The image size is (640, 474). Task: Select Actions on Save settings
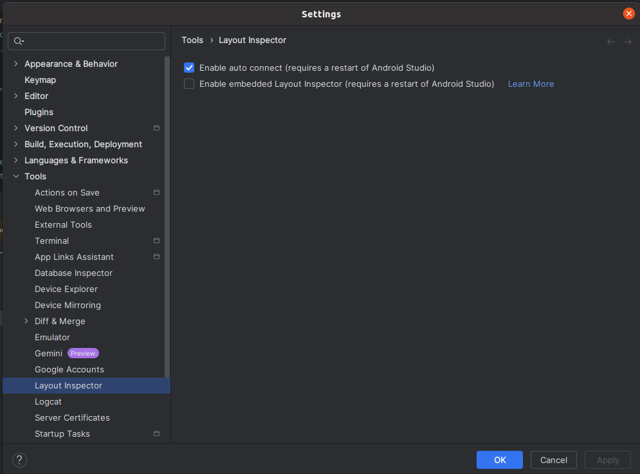click(x=67, y=193)
